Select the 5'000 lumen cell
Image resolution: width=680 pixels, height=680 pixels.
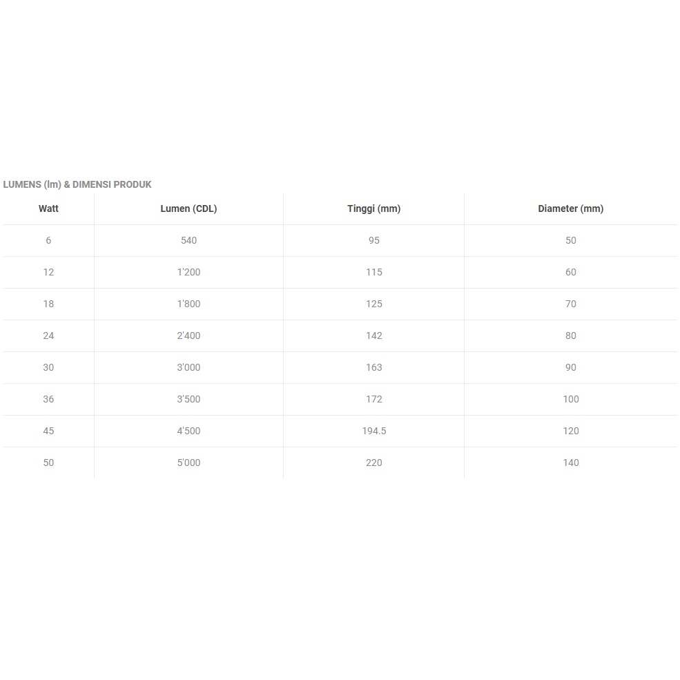point(188,463)
